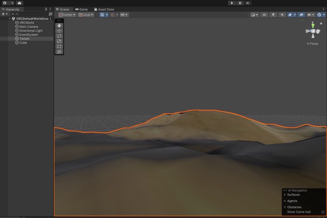Open the Local handle rotation dropdown
The height and width of the screenshot is (218, 327).
[86, 15]
